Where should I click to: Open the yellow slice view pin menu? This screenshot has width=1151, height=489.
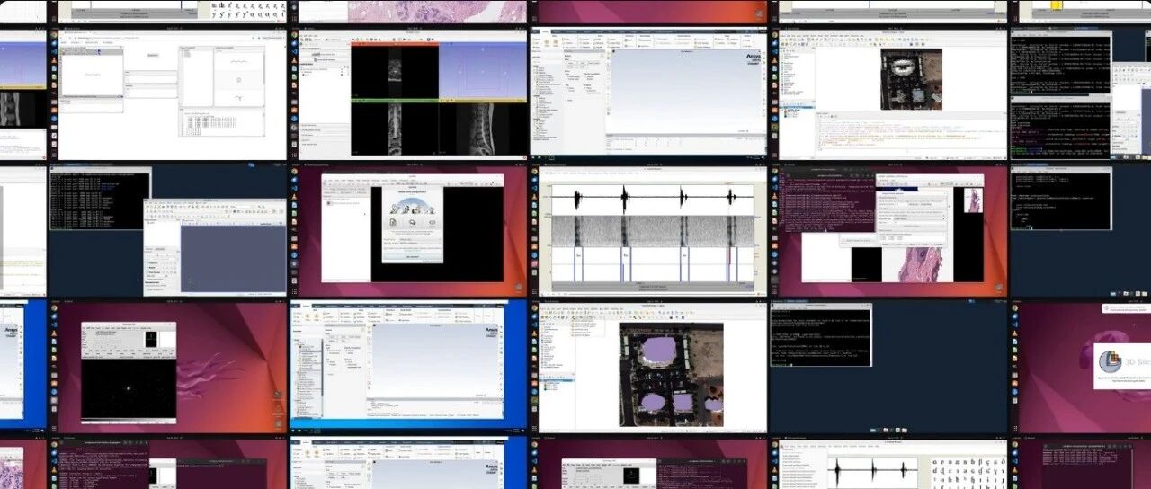coord(442,102)
